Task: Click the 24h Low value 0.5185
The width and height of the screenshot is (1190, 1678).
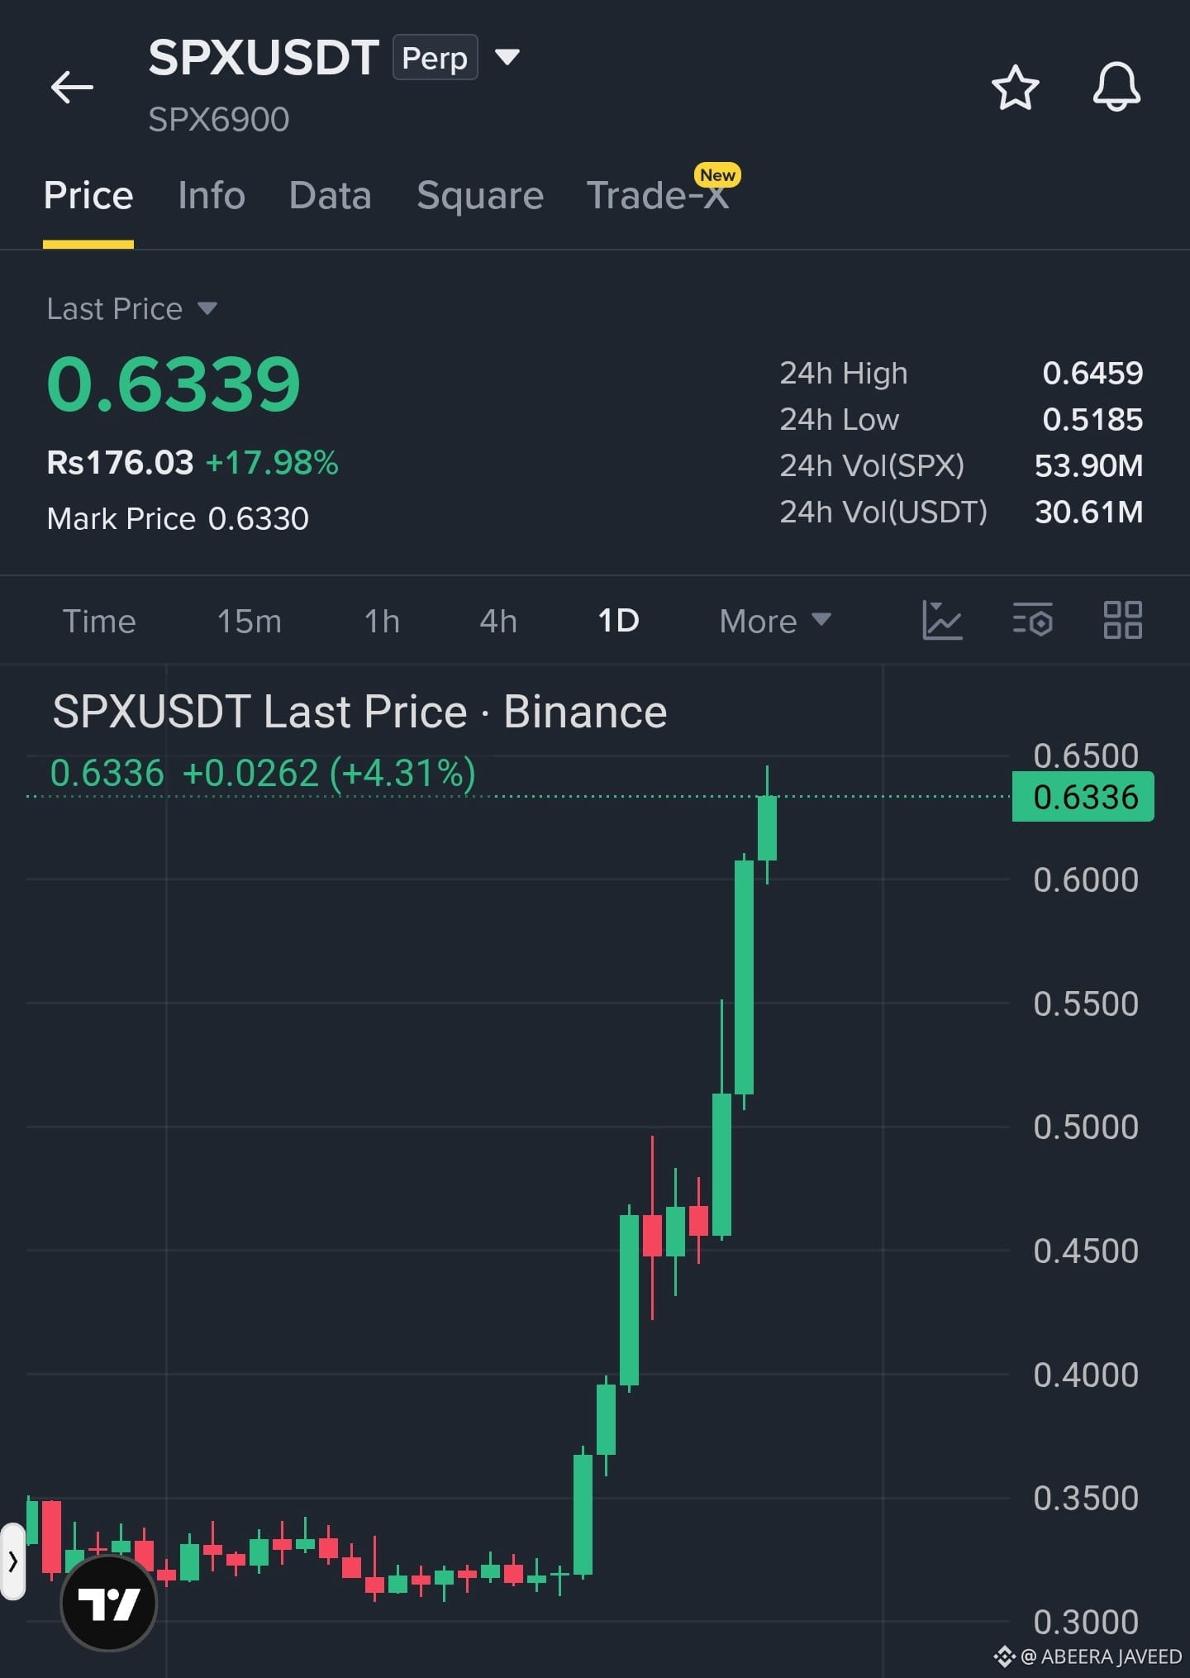Action: point(1092,420)
